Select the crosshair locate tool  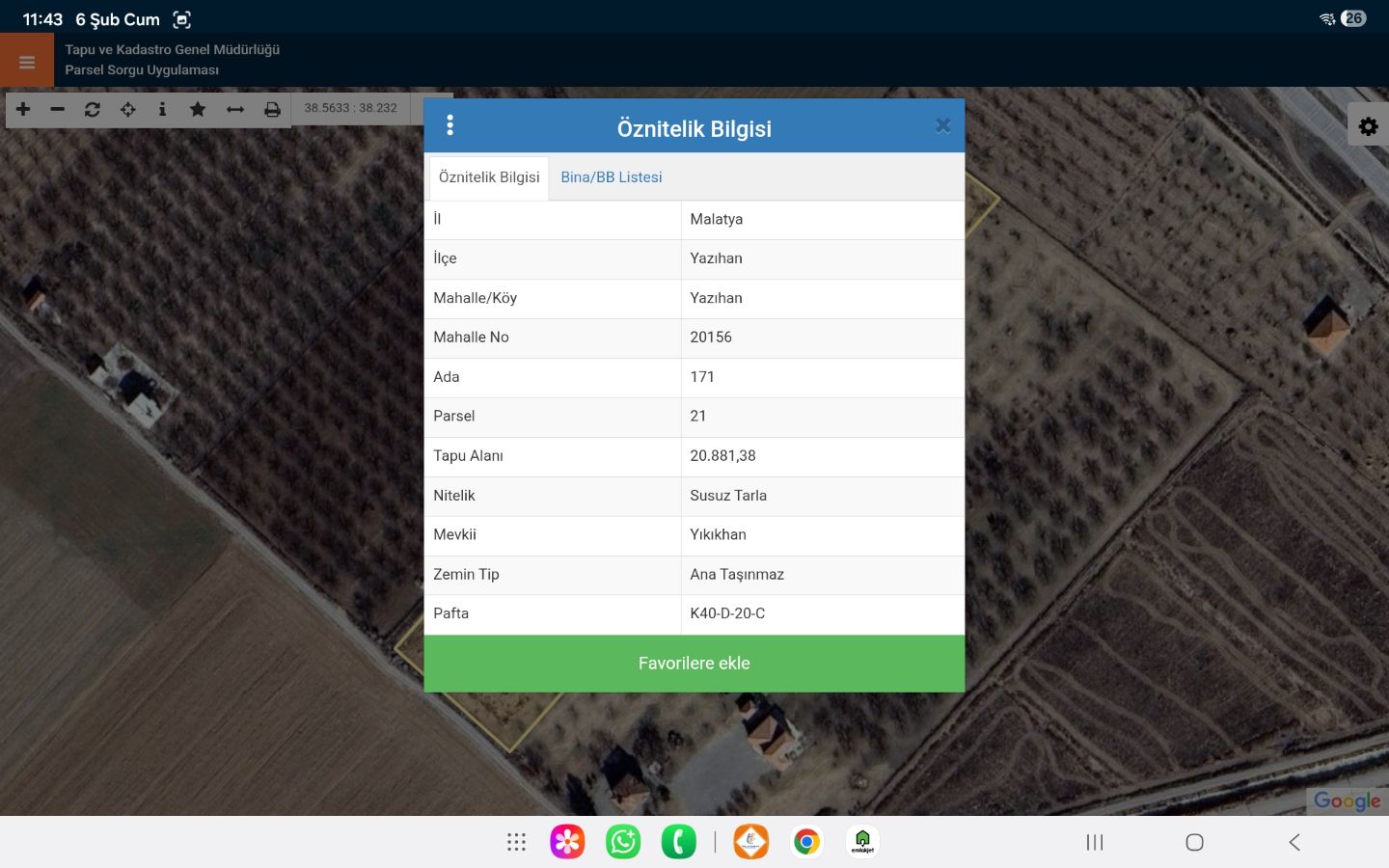127,109
